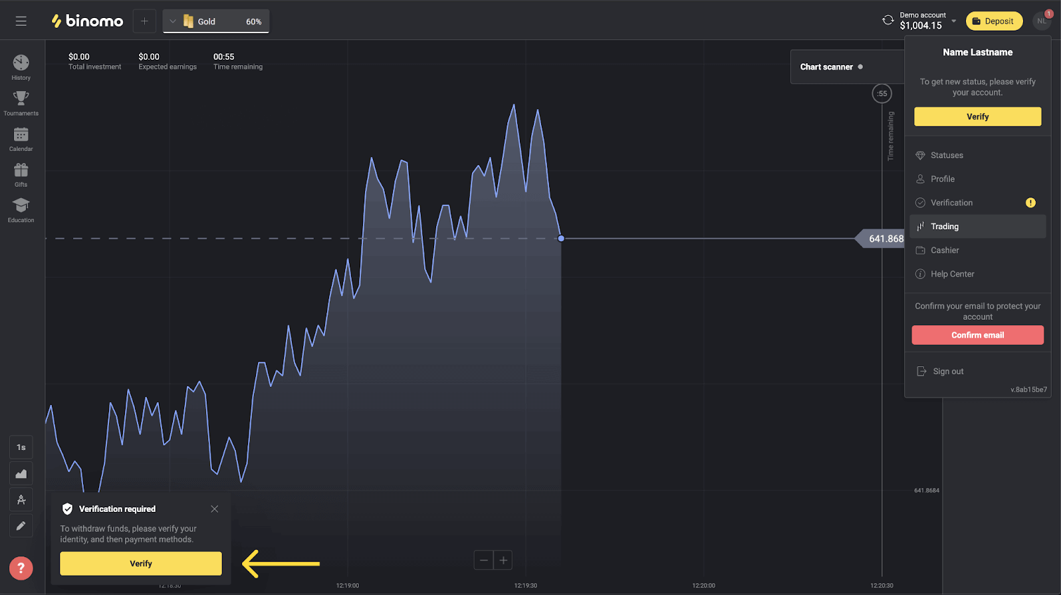The image size is (1061, 595).
Task: Click Verify in the Verification required popup
Action: click(141, 564)
